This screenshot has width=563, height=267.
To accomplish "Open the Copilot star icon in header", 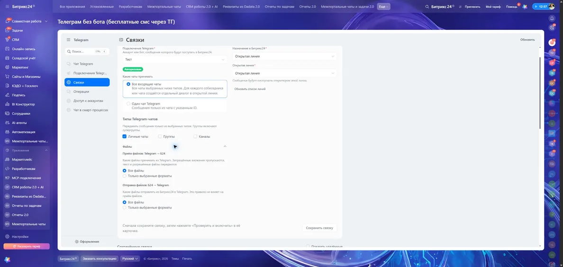I will (x=525, y=7).
